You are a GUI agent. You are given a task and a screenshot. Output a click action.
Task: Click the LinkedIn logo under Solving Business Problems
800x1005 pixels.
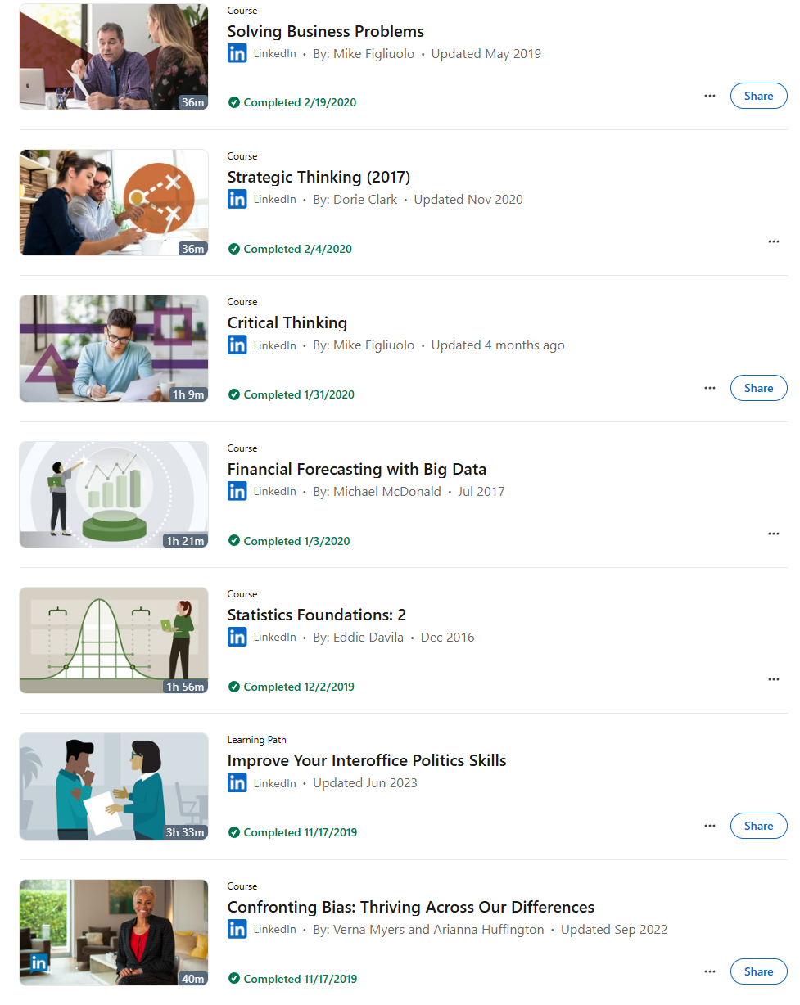237,53
